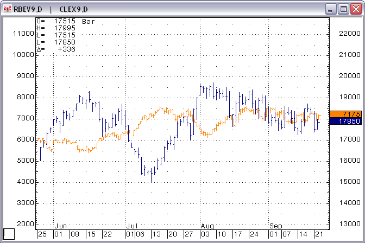Close the chart window

pos(355,9)
